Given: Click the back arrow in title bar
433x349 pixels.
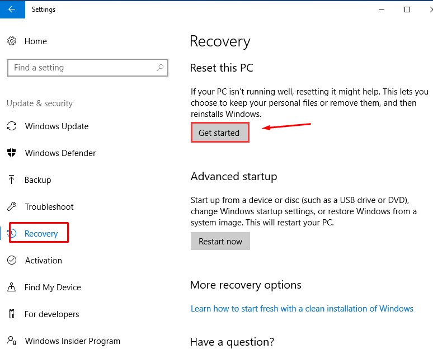Looking at the screenshot, I should click(12, 10).
